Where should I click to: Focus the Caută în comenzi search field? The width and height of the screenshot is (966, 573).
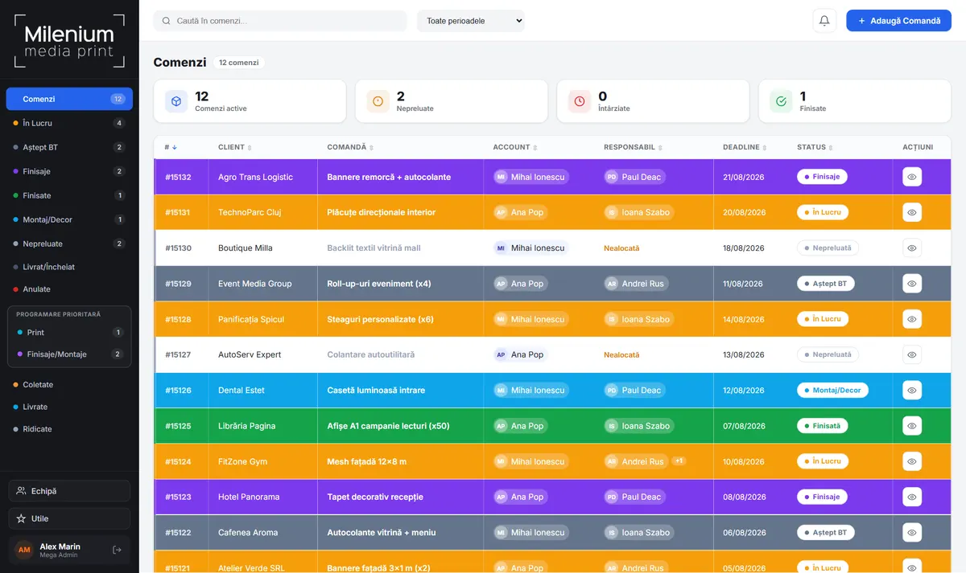coord(280,21)
